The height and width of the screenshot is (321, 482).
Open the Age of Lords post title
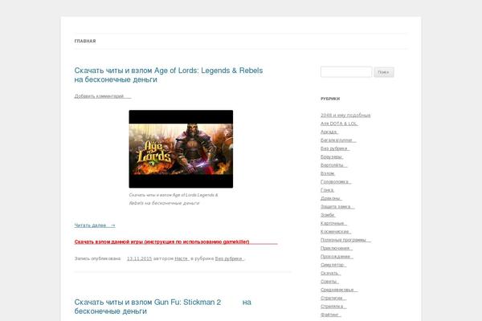[169, 75]
